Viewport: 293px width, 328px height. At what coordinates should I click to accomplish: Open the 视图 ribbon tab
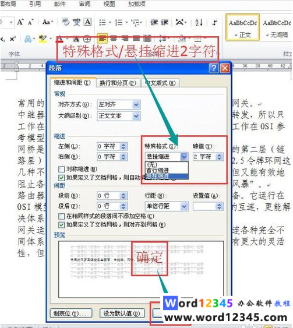109,3
